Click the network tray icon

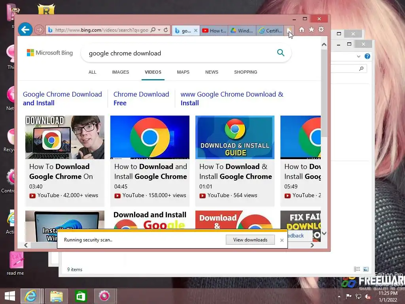358,296
